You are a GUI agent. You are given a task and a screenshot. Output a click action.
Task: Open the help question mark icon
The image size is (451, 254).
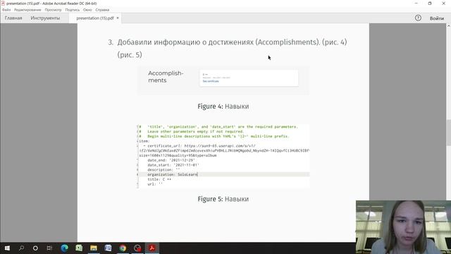click(x=418, y=18)
